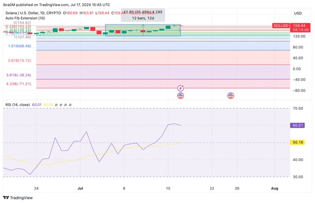Select the green measurement box on chart
The width and height of the screenshot is (315, 203).
coord(143,30)
